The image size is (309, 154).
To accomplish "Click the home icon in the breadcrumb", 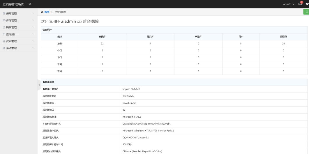I will 42,12.
